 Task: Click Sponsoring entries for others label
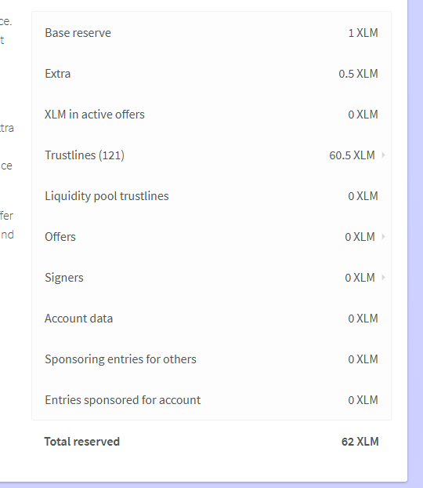[121, 359]
